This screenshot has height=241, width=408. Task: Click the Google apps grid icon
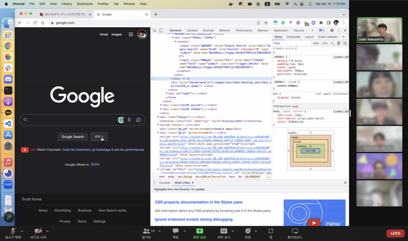tap(131, 35)
